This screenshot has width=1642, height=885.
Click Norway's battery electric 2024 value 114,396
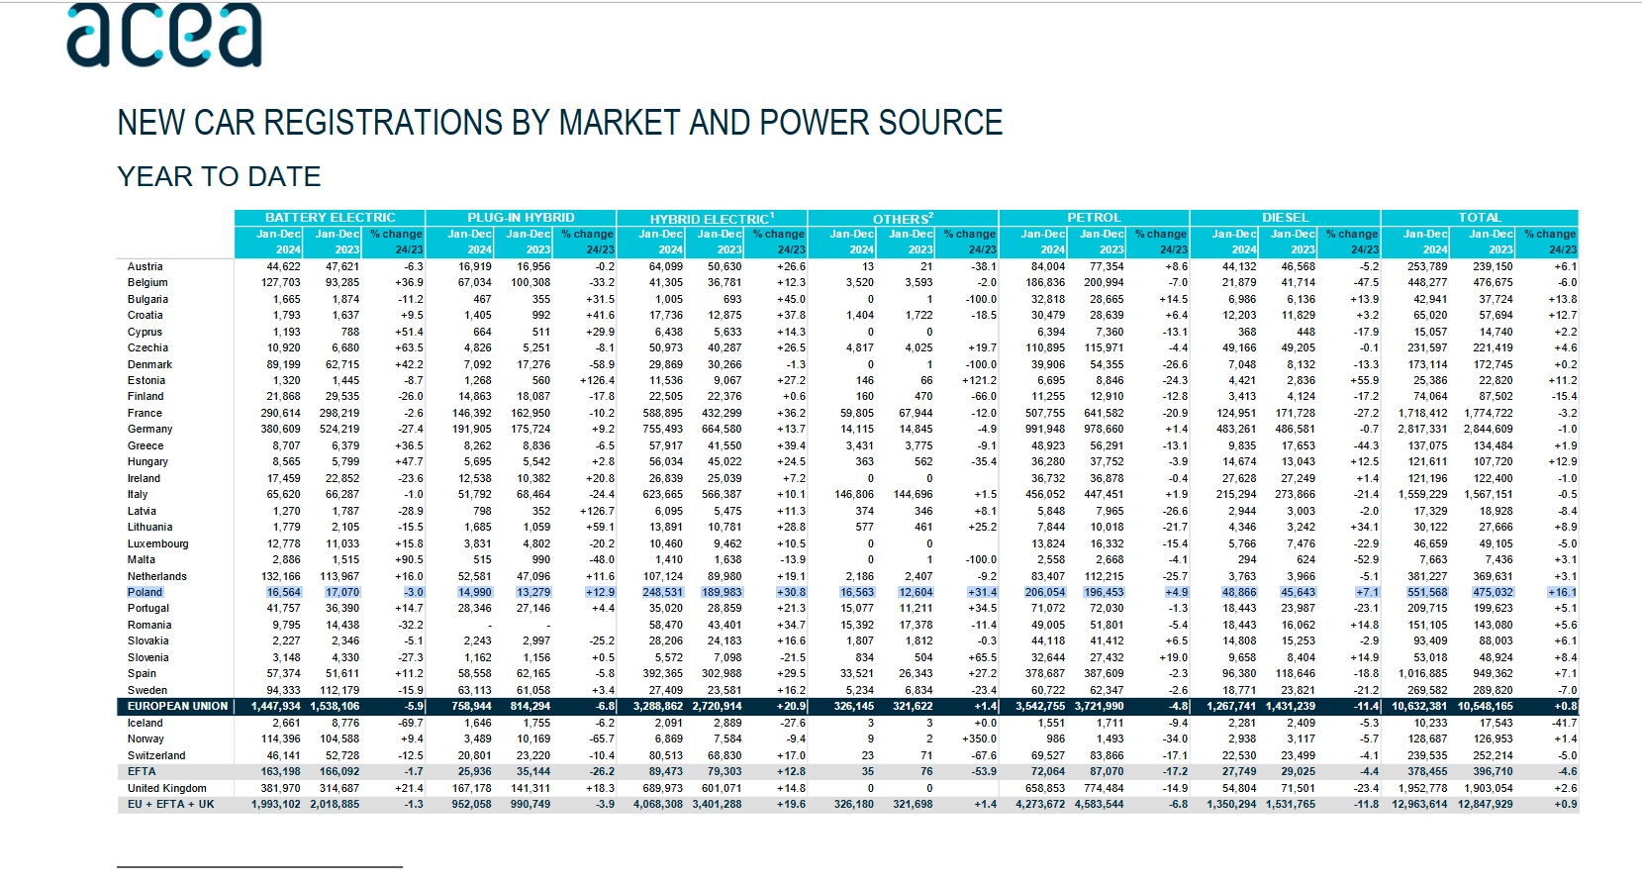[280, 738]
